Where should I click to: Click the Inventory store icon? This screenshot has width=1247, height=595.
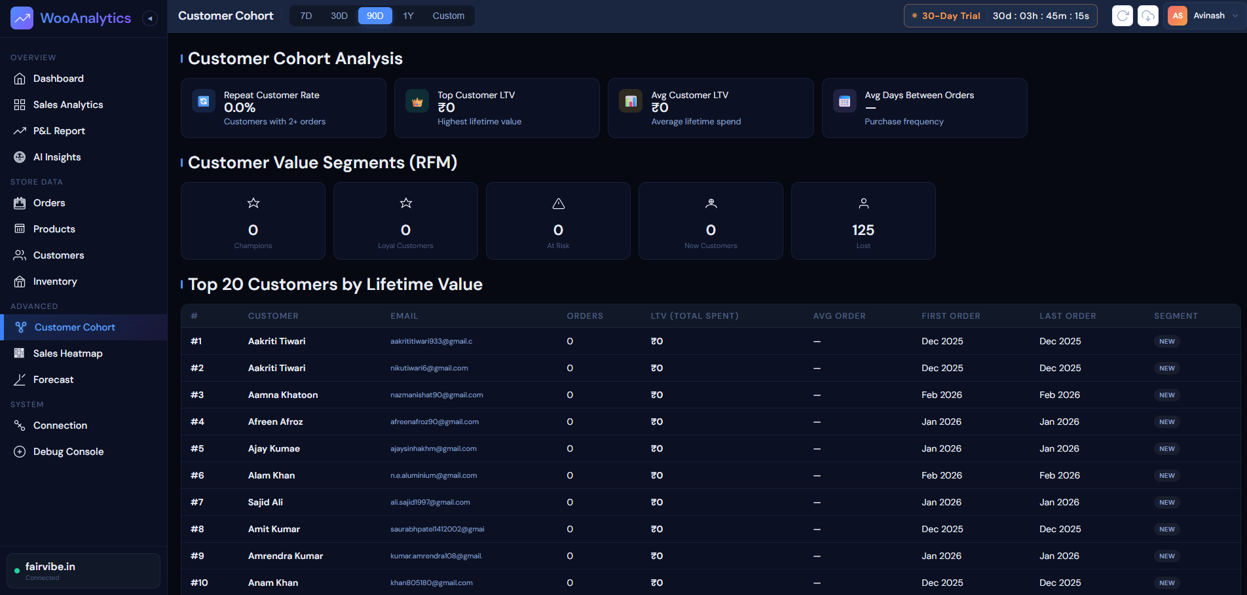[x=20, y=281]
